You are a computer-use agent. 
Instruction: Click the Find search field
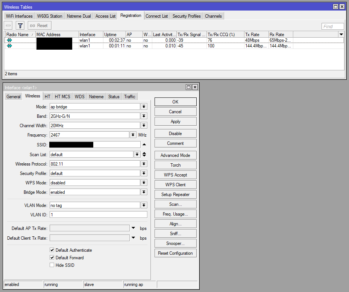coord(332,26)
